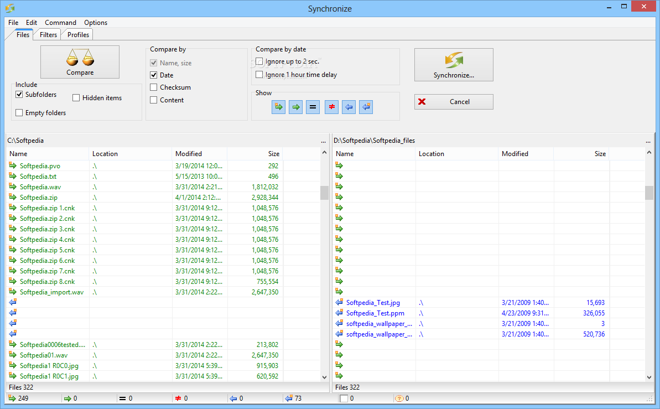
Task: Uncheck the Subfolders checkbox
Action: point(19,94)
